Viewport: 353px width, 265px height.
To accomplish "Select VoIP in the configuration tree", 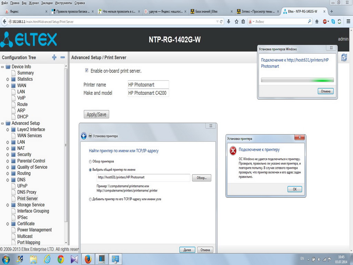I will pos(21,98).
